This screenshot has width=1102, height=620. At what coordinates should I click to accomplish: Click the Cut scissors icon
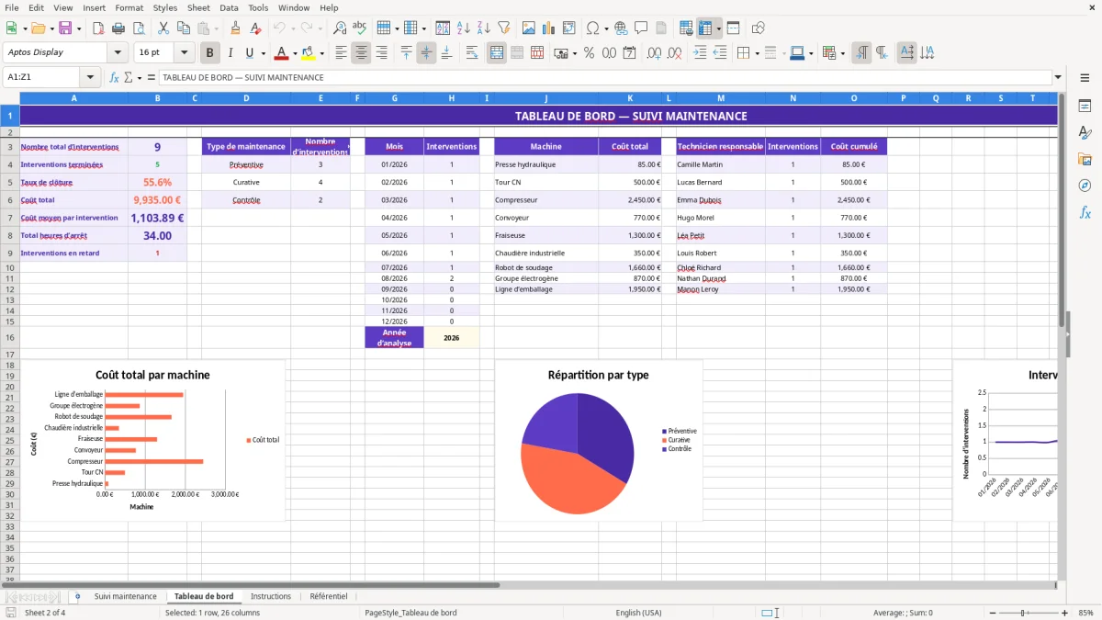point(163,28)
